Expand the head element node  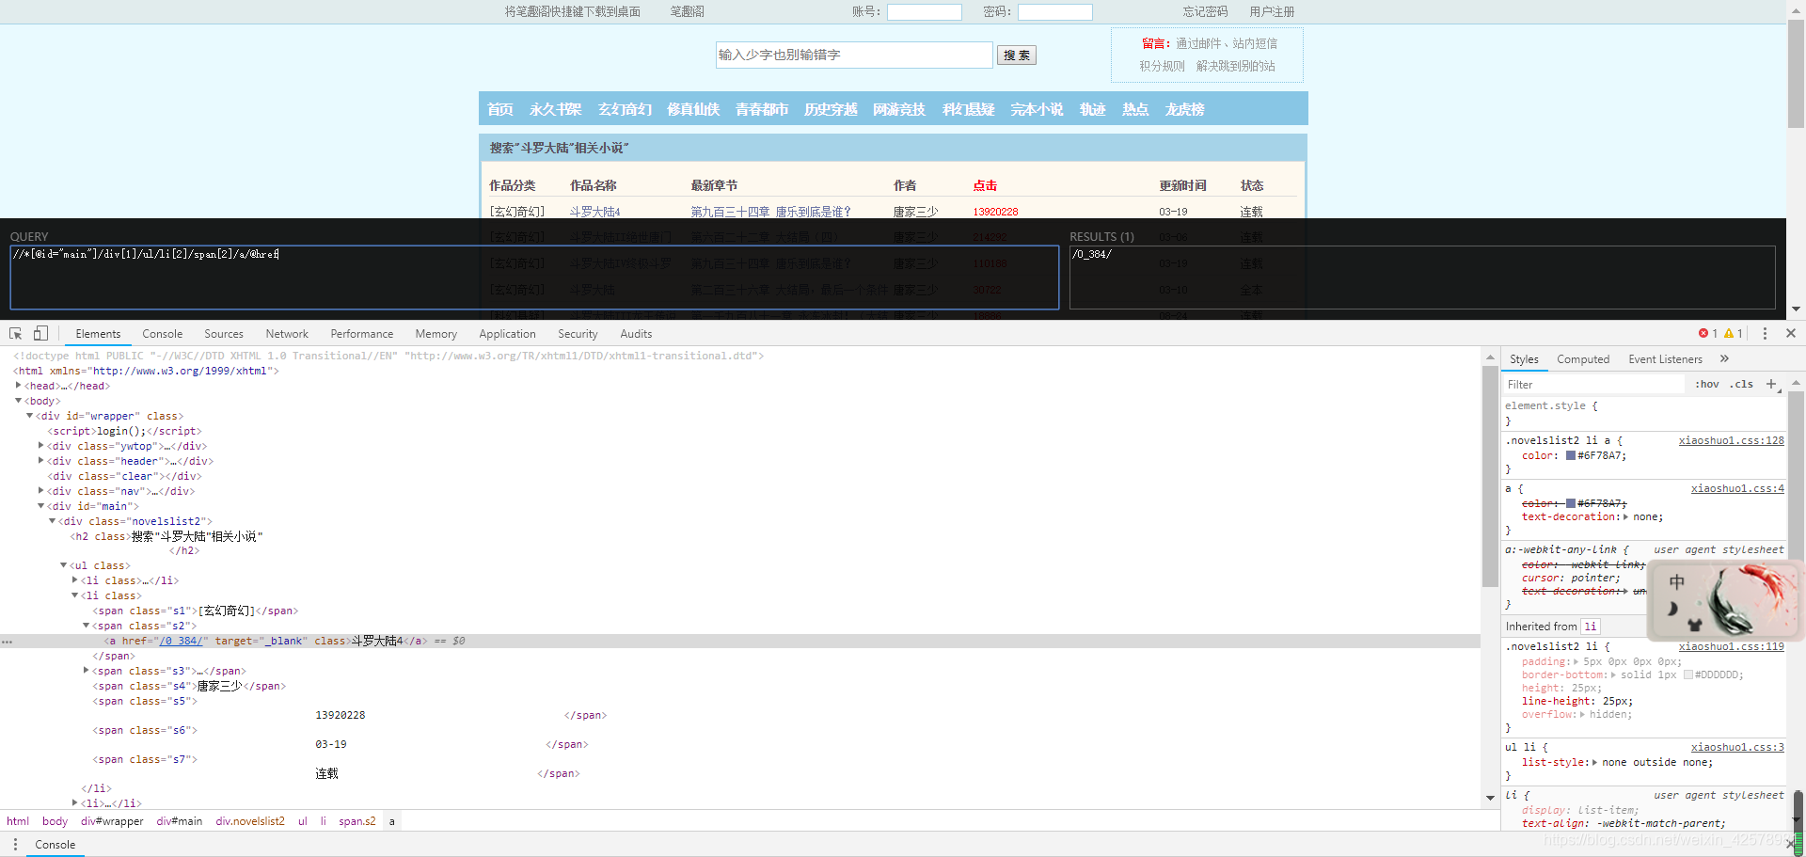click(x=18, y=386)
